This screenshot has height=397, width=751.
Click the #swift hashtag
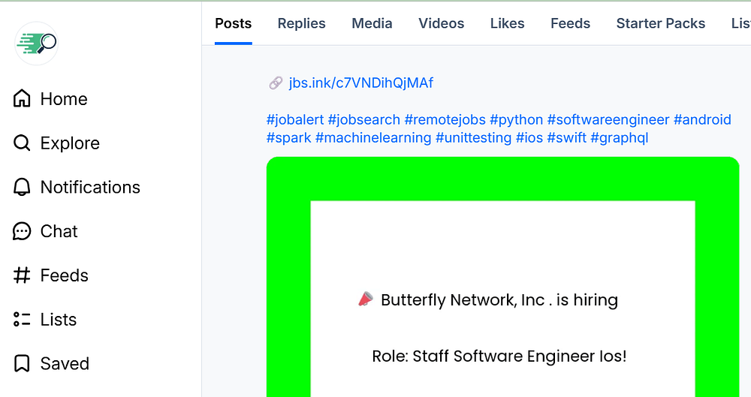tap(566, 138)
